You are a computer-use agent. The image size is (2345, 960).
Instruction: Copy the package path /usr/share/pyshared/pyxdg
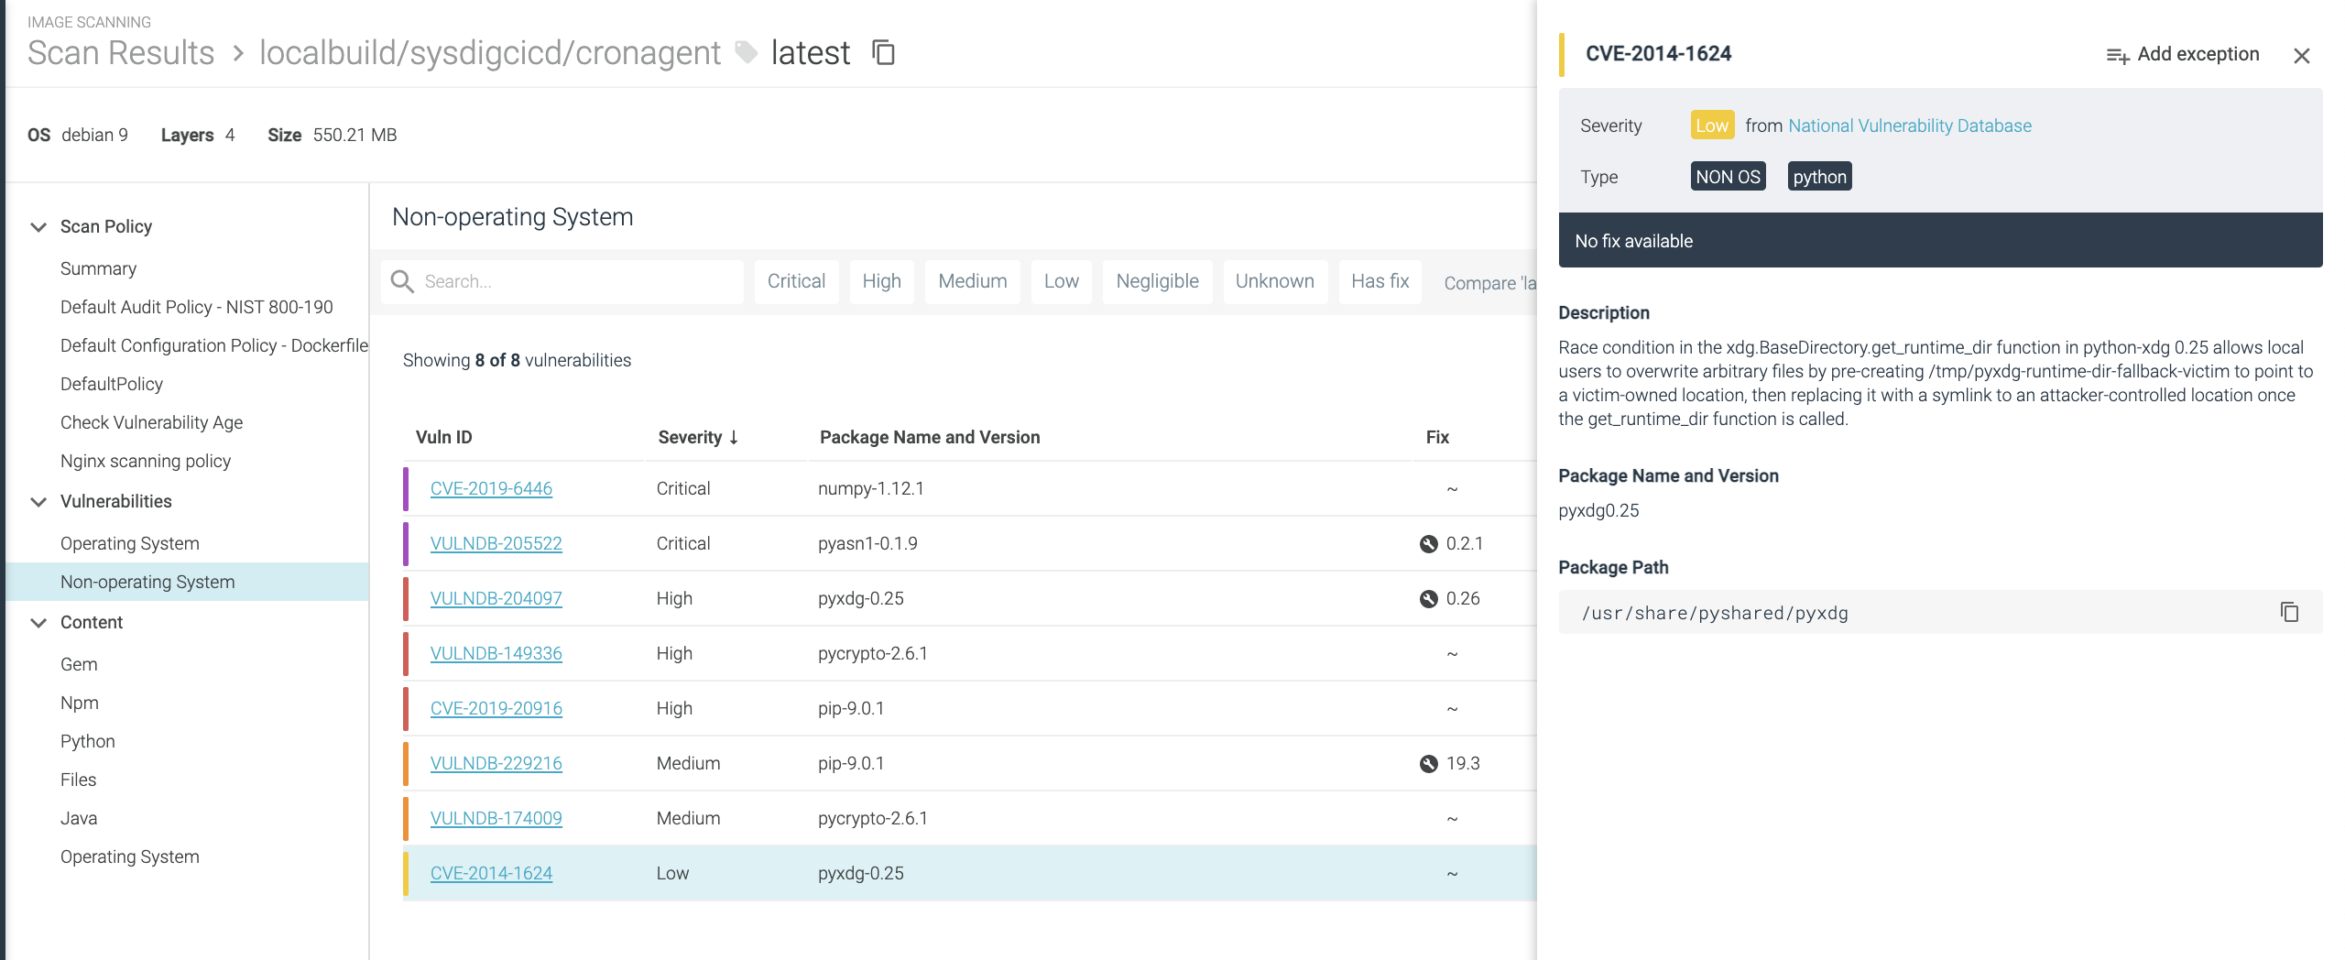pos(2289,612)
